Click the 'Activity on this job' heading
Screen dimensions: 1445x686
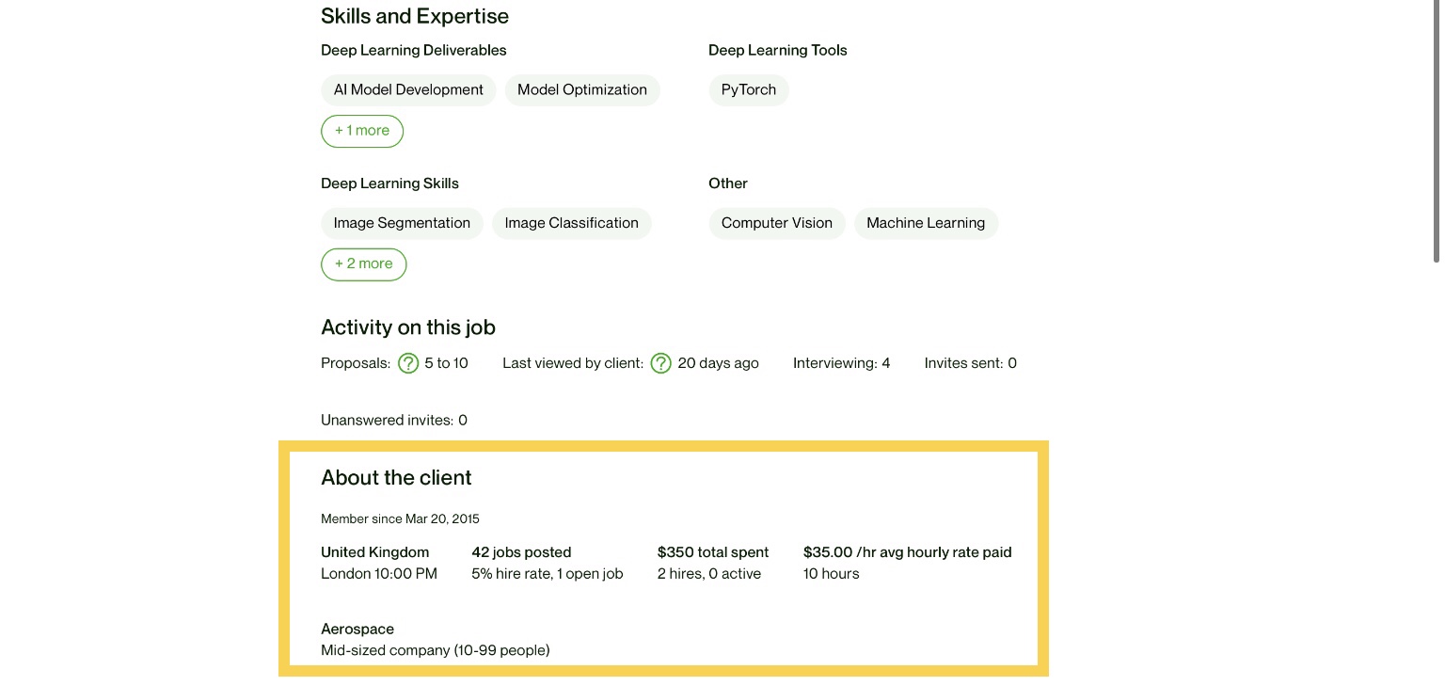coord(408,327)
